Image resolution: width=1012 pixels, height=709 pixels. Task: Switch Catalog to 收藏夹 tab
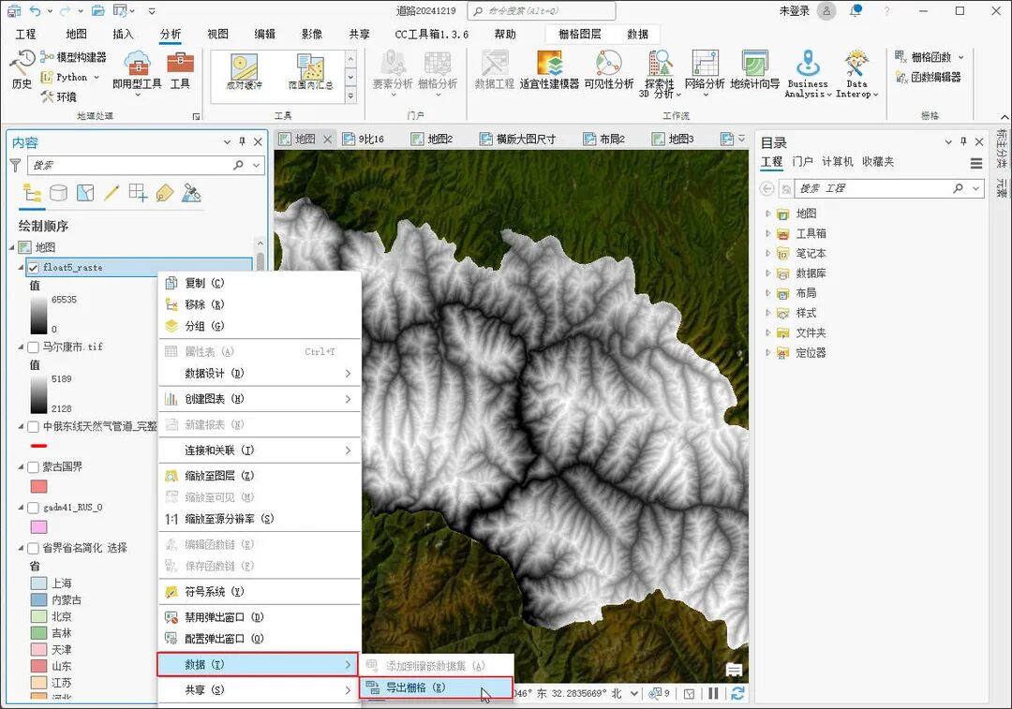pos(878,162)
